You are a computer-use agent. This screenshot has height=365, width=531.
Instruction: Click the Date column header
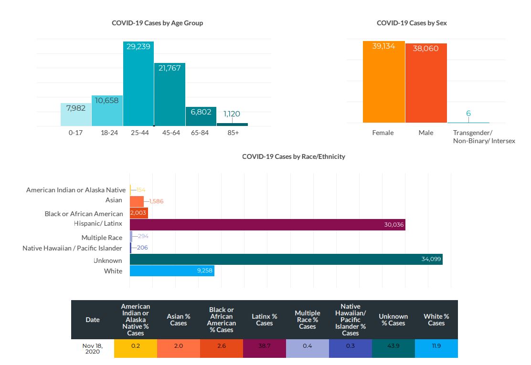(93, 320)
